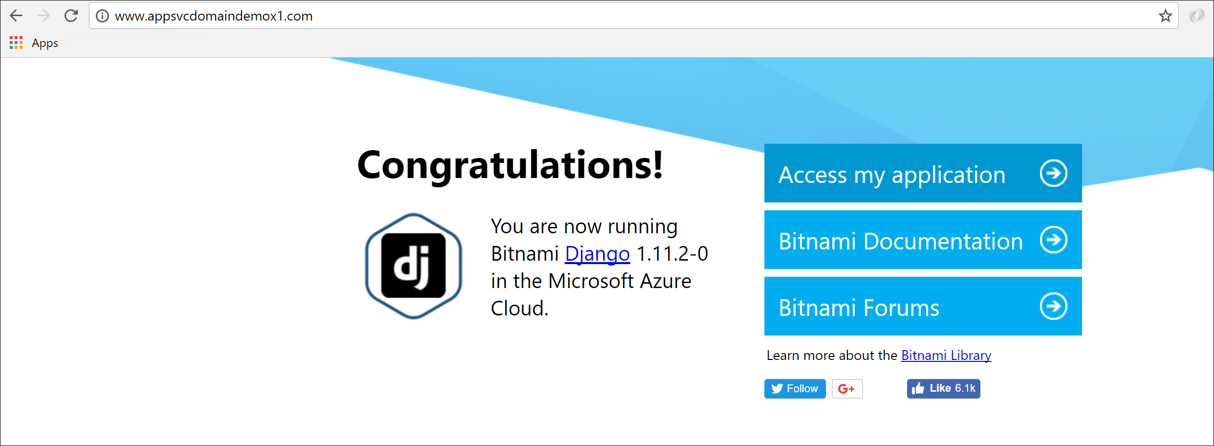Click the browser extension icon beside the address bar
Viewport: 1214px width, 446px height.
[x=1196, y=16]
